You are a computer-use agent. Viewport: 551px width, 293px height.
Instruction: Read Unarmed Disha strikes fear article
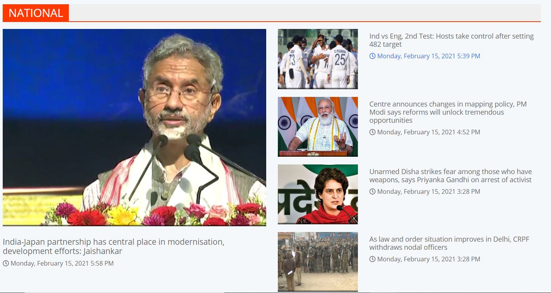point(450,176)
